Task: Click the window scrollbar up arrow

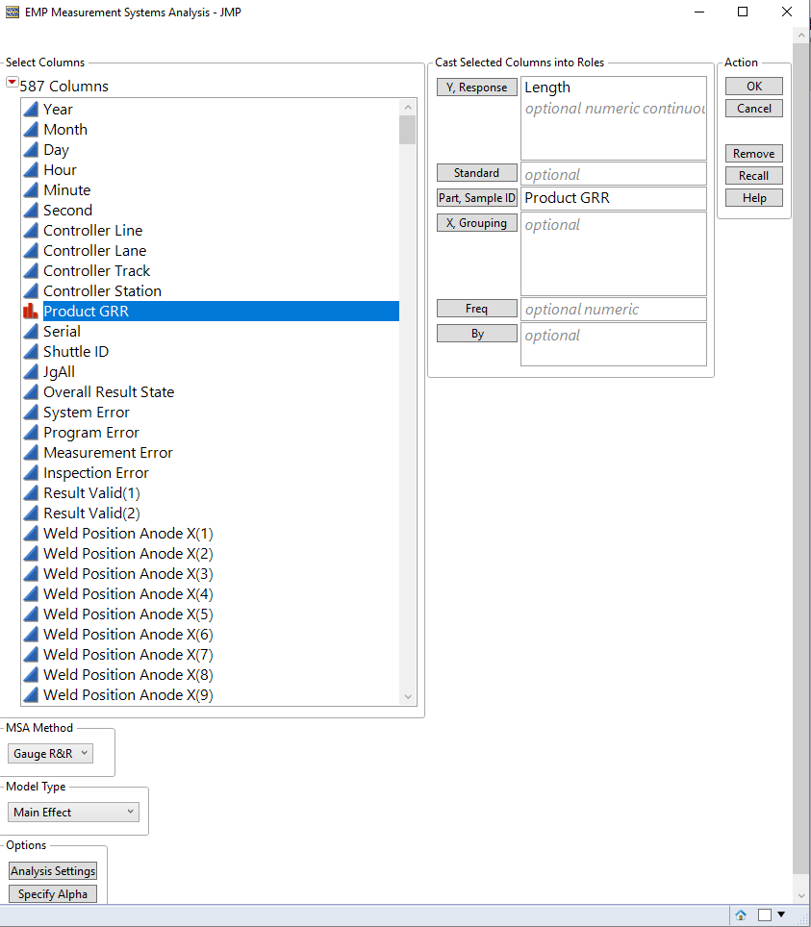Action: click(x=801, y=35)
